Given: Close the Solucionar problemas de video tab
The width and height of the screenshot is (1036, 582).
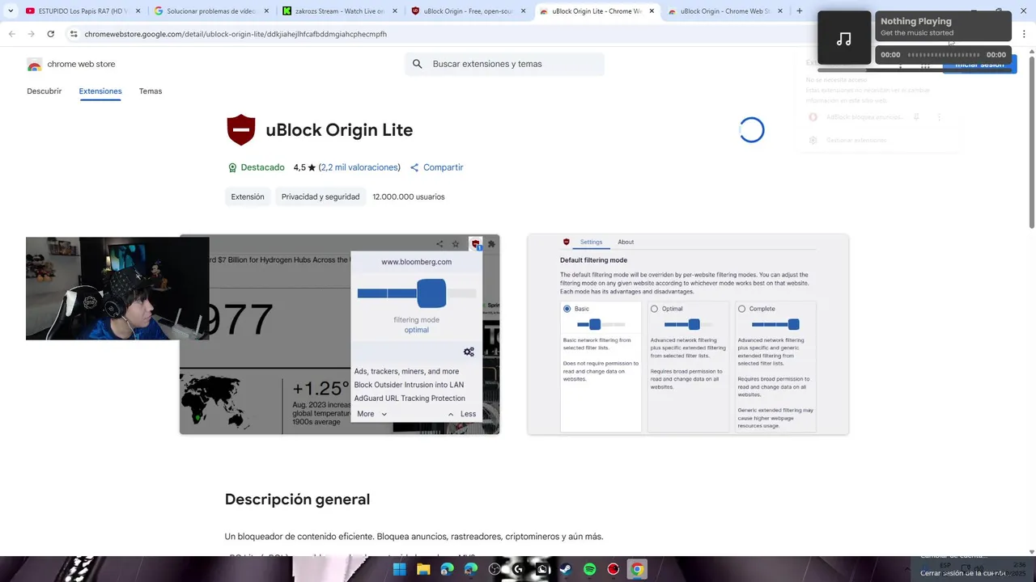Looking at the screenshot, I should click(266, 11).
